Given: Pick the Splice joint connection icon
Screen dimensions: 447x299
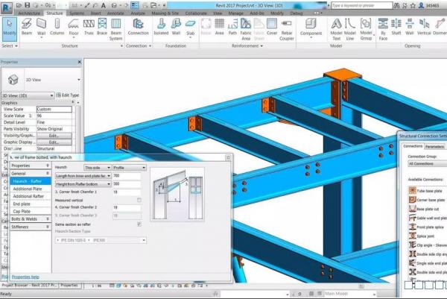Looking at the screenshot, I should point(411,236).
